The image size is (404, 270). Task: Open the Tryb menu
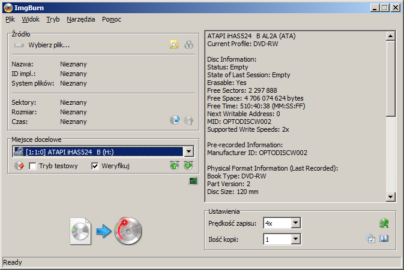53,19
